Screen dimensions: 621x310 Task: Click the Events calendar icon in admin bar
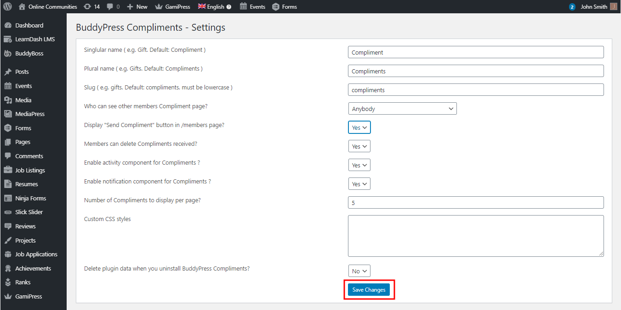click(244, 7)
